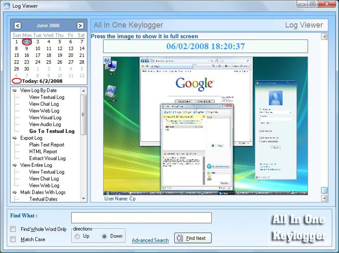This screenshot has width=339, height=253.
Task: Click the Find Next magnifier icon
Action: coord(180,238)
